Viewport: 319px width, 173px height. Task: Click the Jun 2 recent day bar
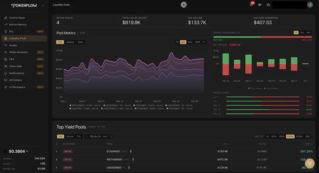coord(263,97)
